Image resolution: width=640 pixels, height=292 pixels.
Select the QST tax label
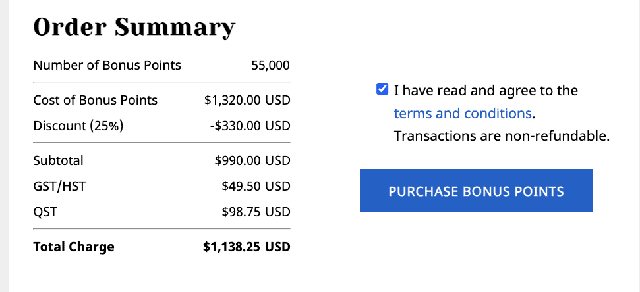45,212
